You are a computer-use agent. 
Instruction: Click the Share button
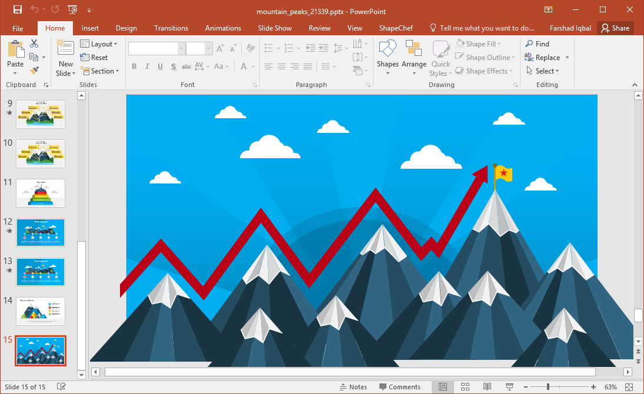click(x=615, y=28)
